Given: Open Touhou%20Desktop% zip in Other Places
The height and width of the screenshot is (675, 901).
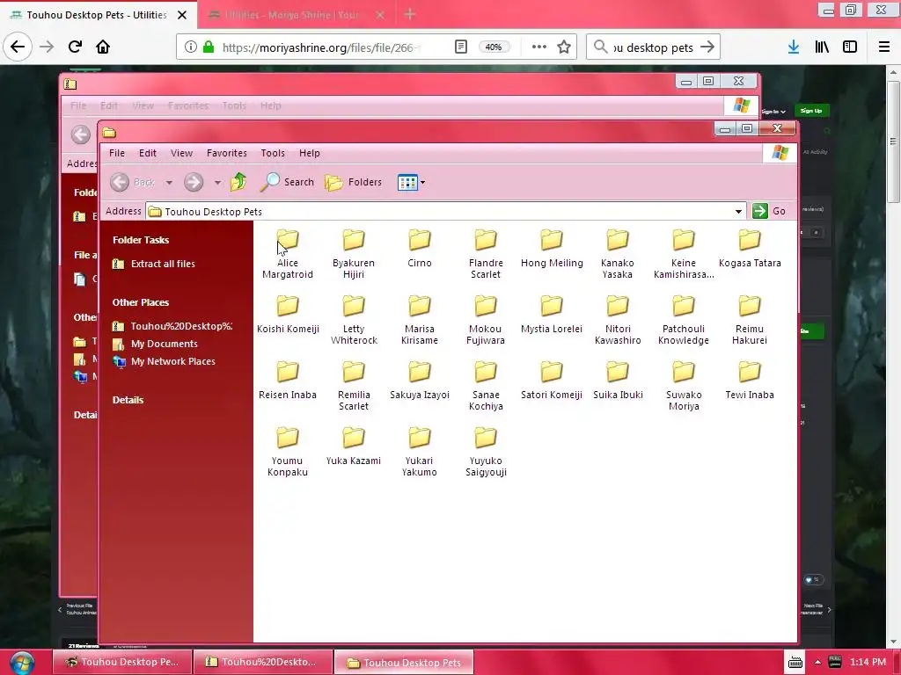Looking at the screenshot, I should (x=172, y=326).
